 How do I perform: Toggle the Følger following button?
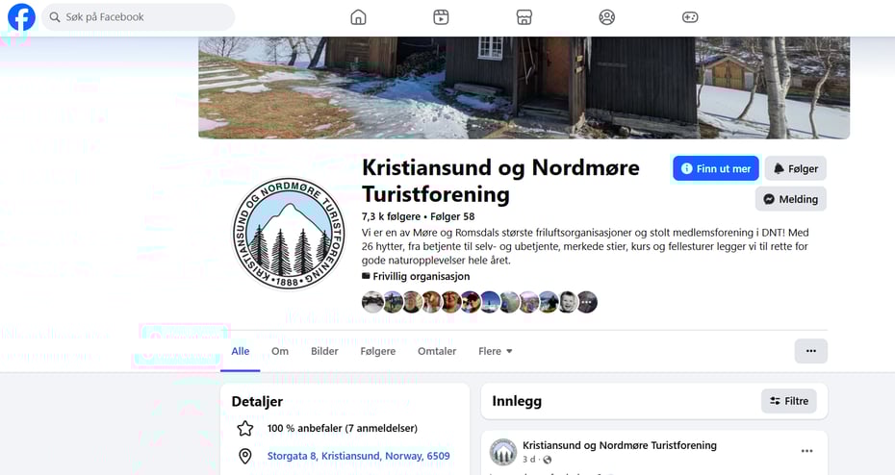click(796, 169)
